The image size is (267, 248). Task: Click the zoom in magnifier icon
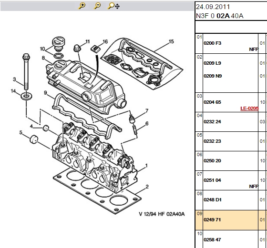[x=82, y=6]
